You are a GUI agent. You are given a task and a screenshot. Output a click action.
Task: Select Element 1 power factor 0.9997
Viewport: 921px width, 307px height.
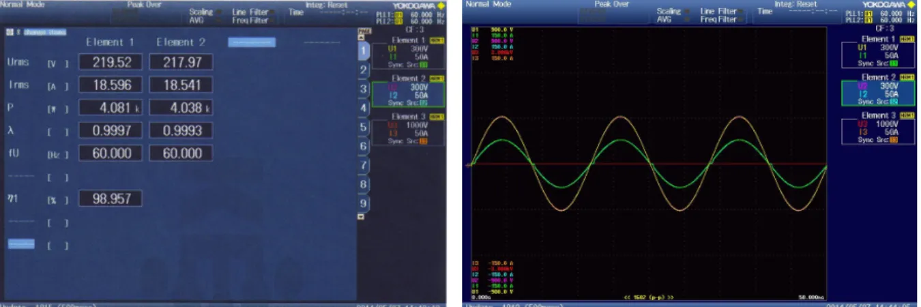[x=110, y=130]
